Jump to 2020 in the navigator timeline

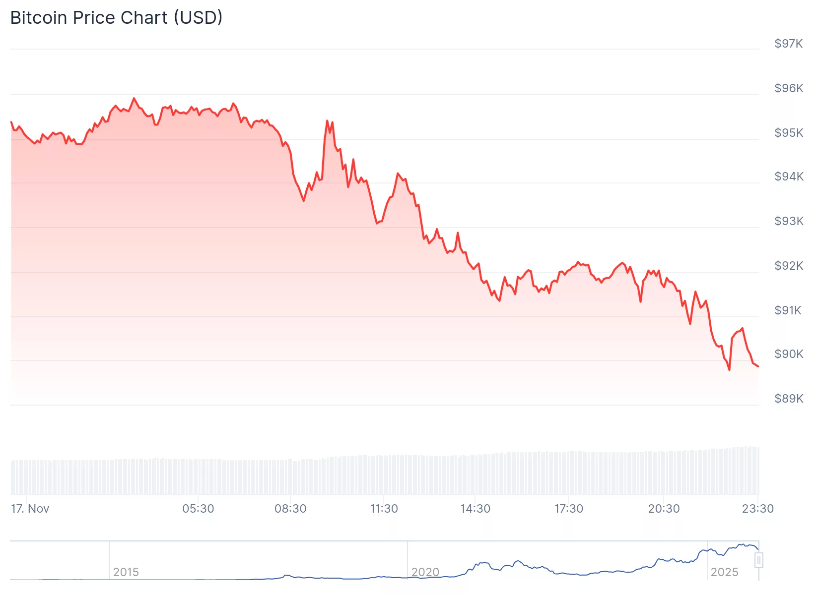click(x=425, y=572)
